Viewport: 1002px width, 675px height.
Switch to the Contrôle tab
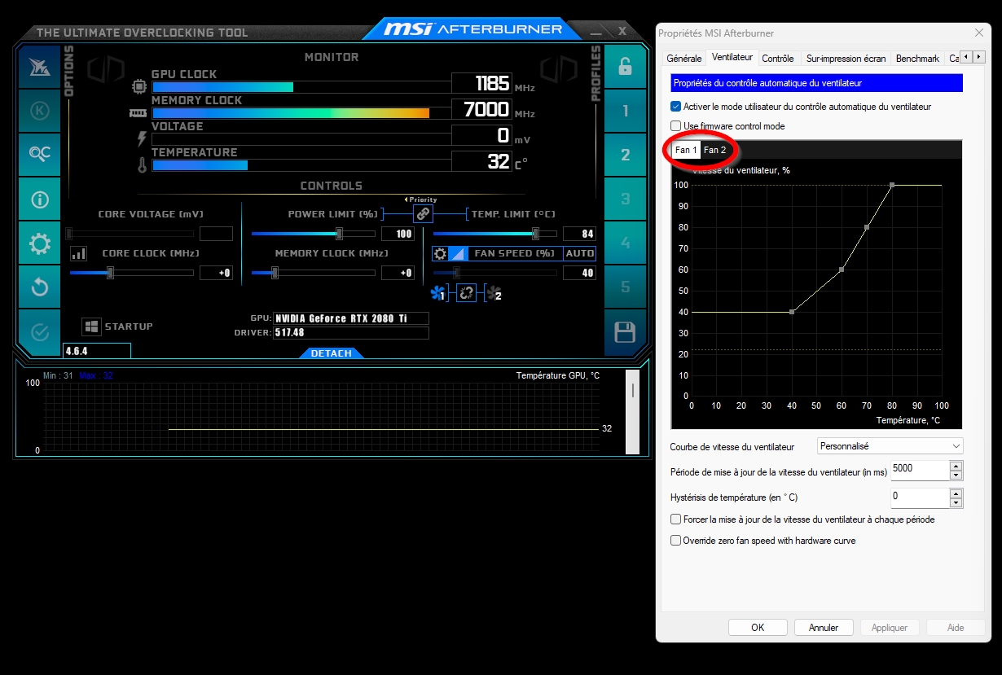point(778,59)
